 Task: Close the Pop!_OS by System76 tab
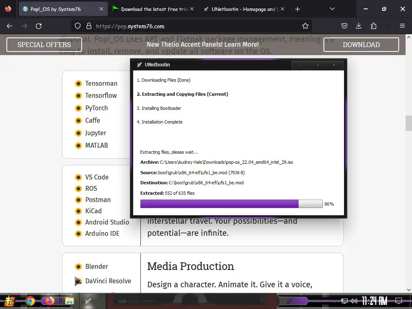point(101,9)
